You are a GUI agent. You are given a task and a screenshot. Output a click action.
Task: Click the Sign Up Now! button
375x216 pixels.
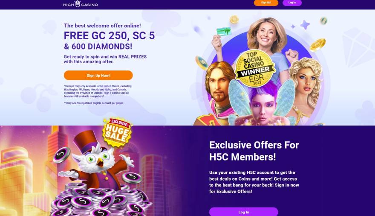click(98, 75)
